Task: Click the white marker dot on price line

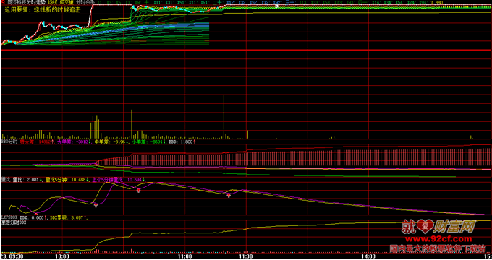Action: (276, 6)
